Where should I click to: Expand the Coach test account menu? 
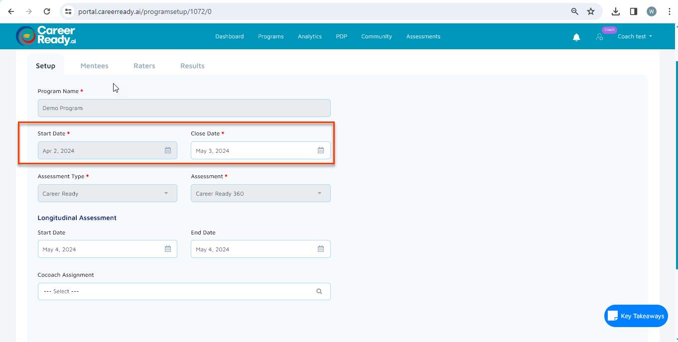click(x=635, y=36)
